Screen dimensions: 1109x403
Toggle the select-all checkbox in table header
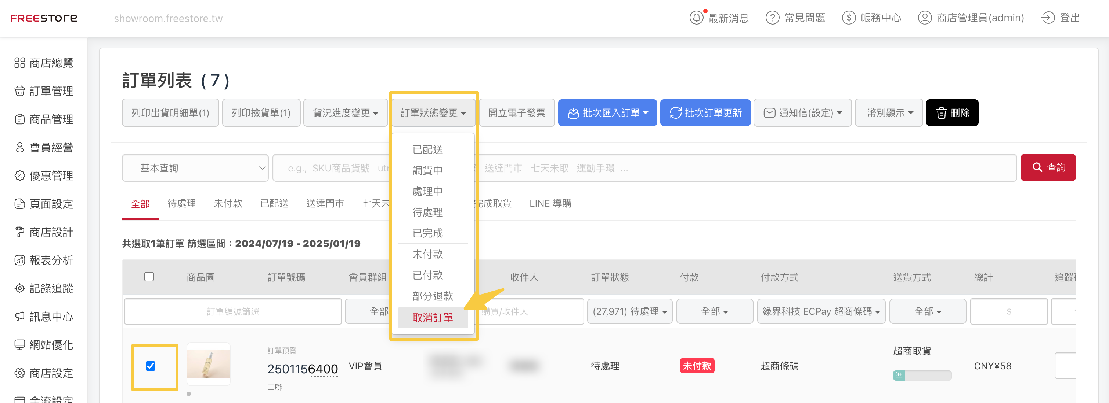(x=149, y=277)
